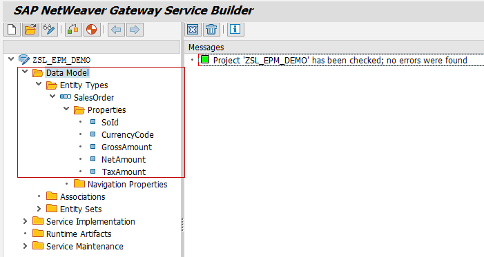Click the SalesOrder entity type icon
Image resolution: width=484 pixels, height=257 pixels.
click(66, 96)
